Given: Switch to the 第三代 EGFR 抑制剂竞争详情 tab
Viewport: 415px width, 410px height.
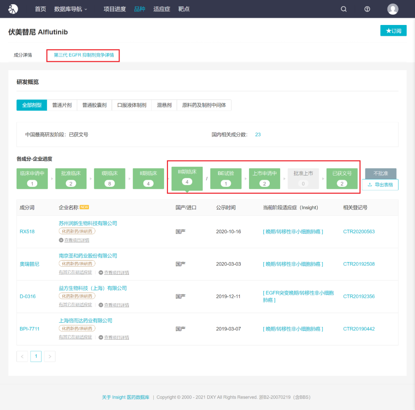Looking at the screenshot, I should point(84,55).
